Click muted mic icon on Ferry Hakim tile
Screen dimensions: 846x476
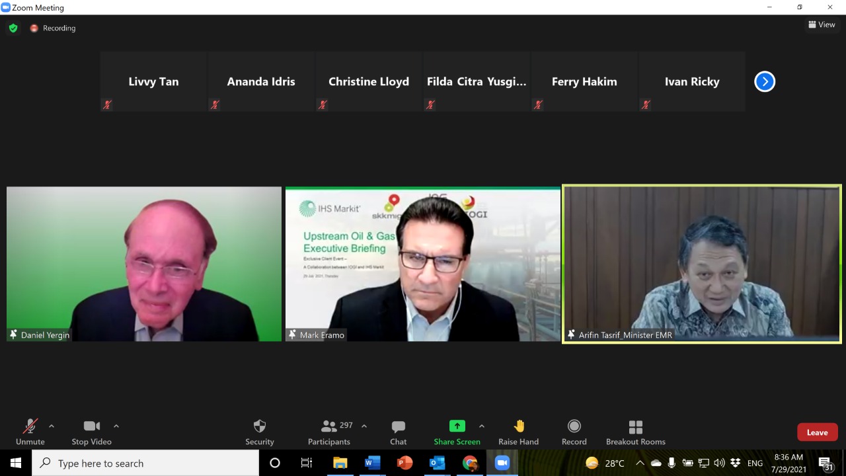[x=538, y=104]
